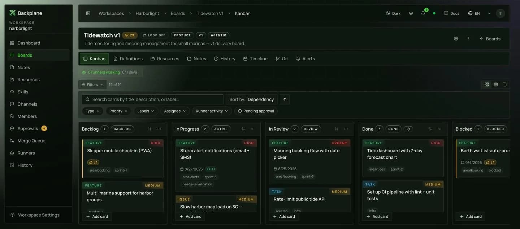
Task: Open notifications bell icon
Action: coord(423,13)
